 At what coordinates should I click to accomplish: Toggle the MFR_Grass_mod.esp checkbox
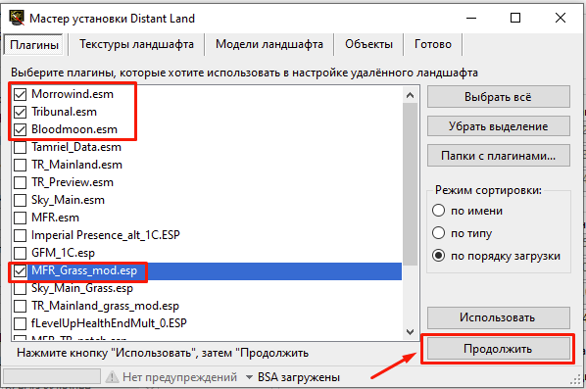tap(20, 270)
